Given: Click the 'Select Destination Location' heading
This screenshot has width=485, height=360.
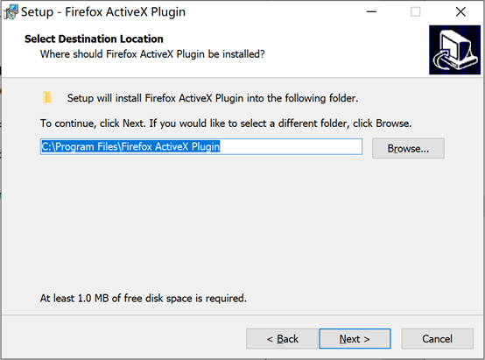Looking at the screenshot, I should (x=94, y=39).
